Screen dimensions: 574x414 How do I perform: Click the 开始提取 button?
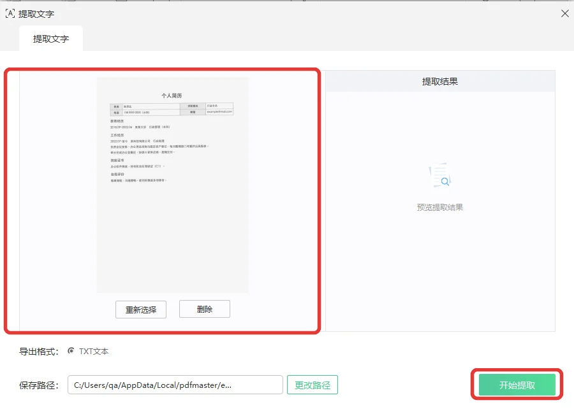click(x=517, y=385)
